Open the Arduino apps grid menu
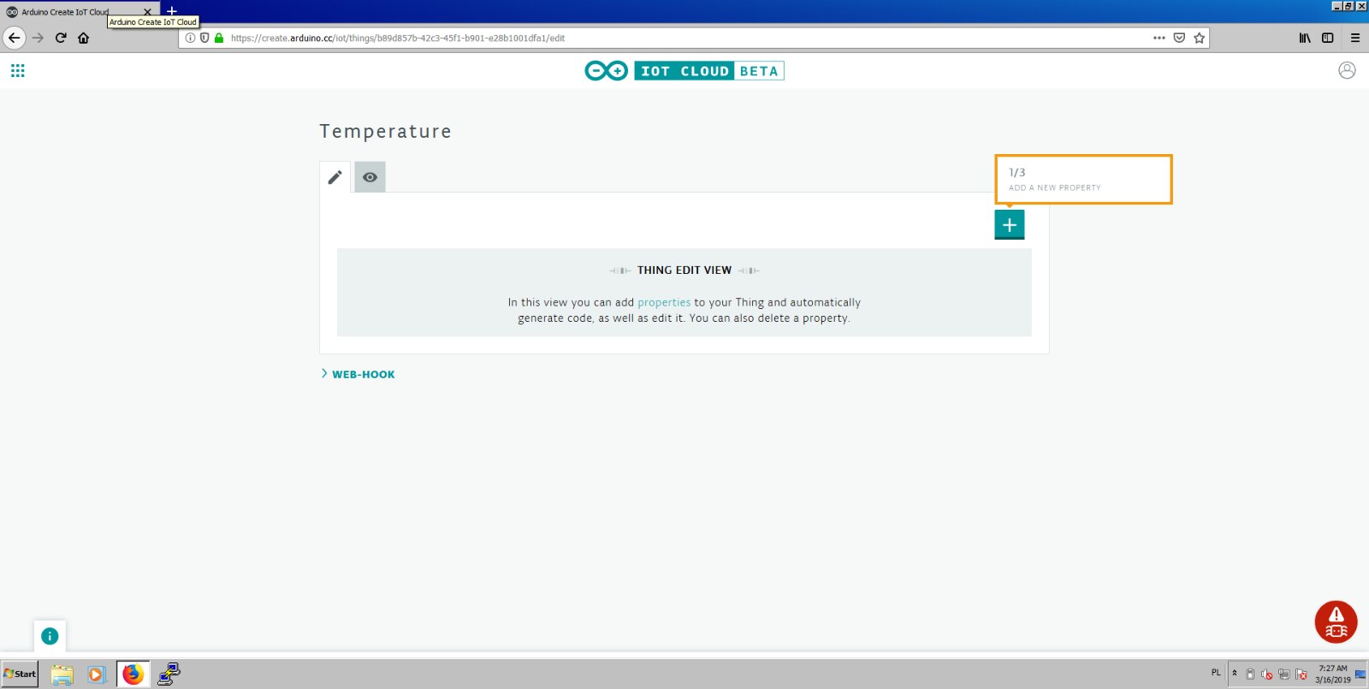Image resolution: width=1369 pixels, height=689 pixels. [18, 71]
